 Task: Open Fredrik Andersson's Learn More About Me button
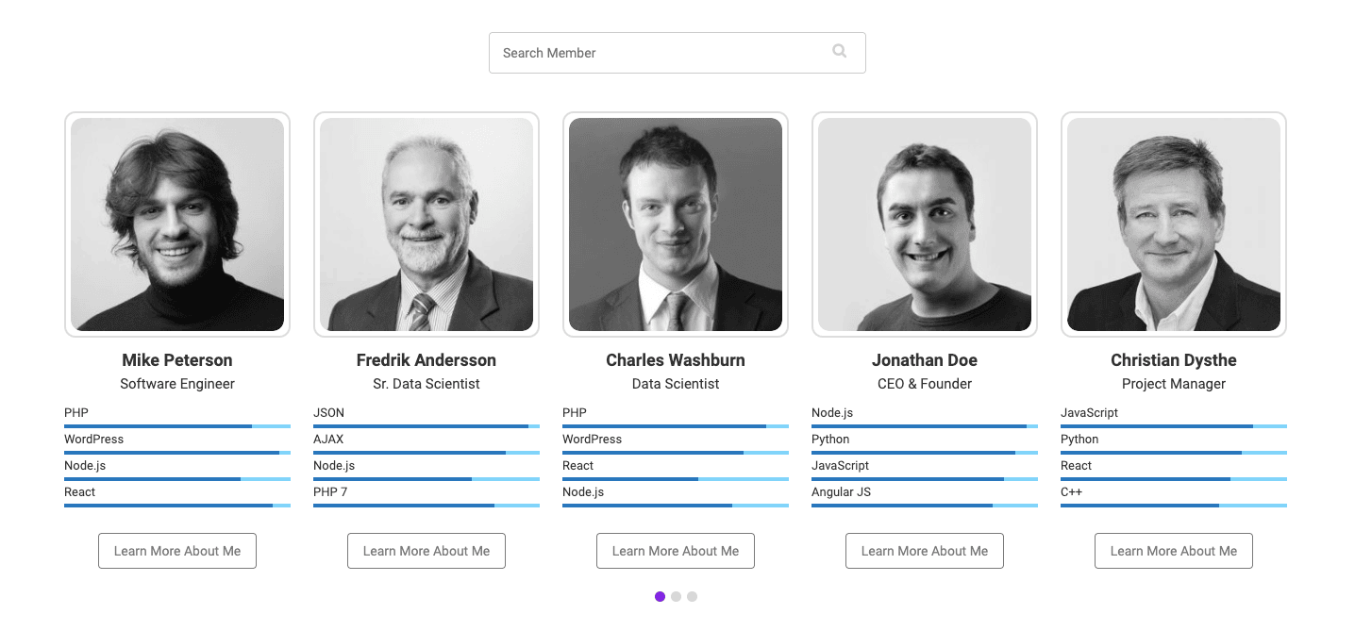(427, 551)
